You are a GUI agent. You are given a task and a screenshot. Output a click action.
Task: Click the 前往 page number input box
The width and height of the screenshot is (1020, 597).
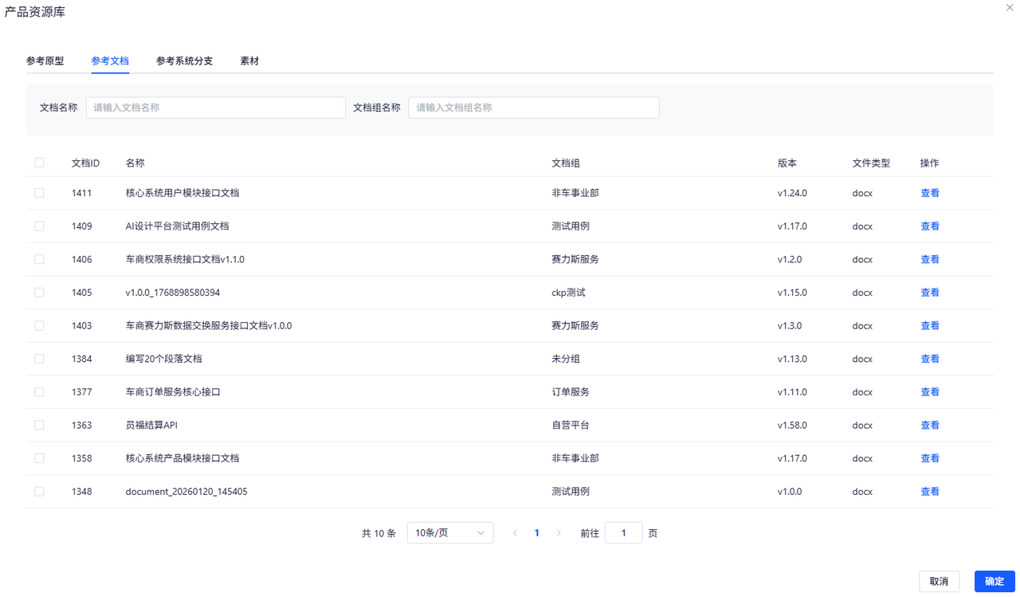coord(624,533)
